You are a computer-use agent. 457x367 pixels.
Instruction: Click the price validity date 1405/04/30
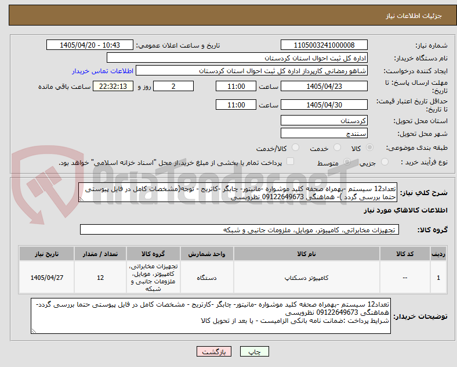(x=324, y=105)
